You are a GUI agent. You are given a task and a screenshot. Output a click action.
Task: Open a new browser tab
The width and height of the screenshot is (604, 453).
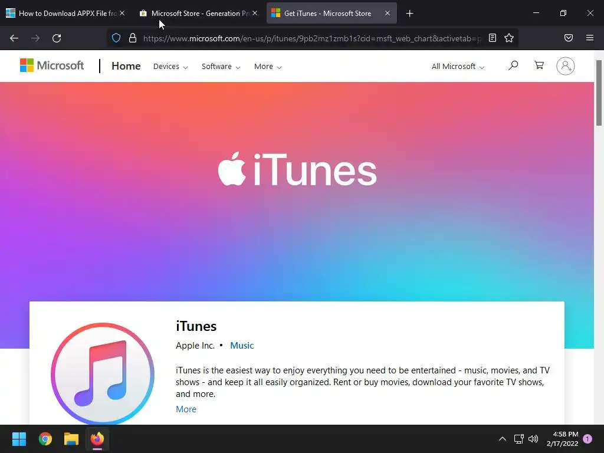[x=409, y=14]
